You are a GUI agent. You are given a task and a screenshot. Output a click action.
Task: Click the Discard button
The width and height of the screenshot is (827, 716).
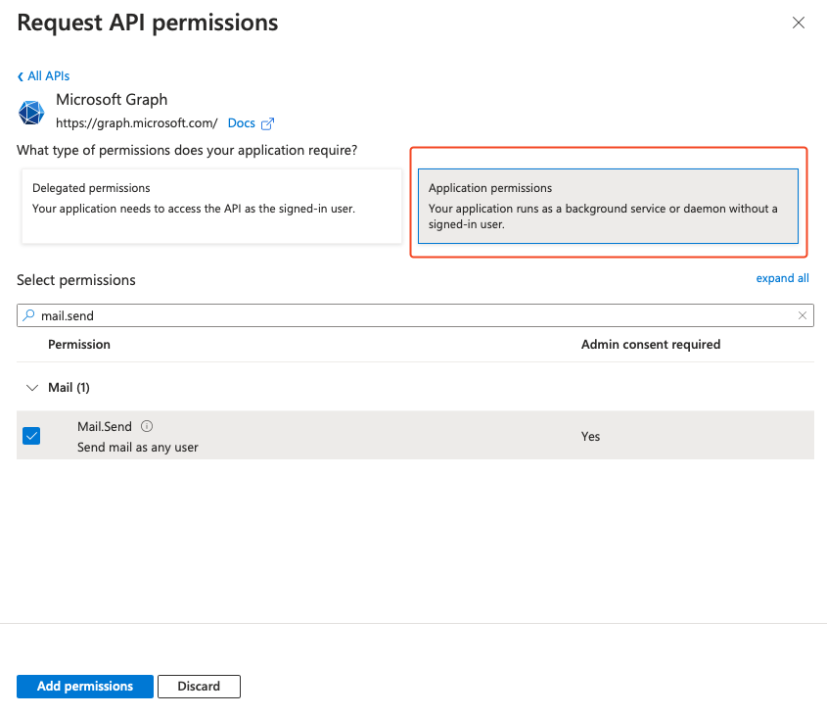(x=199, y=686)
